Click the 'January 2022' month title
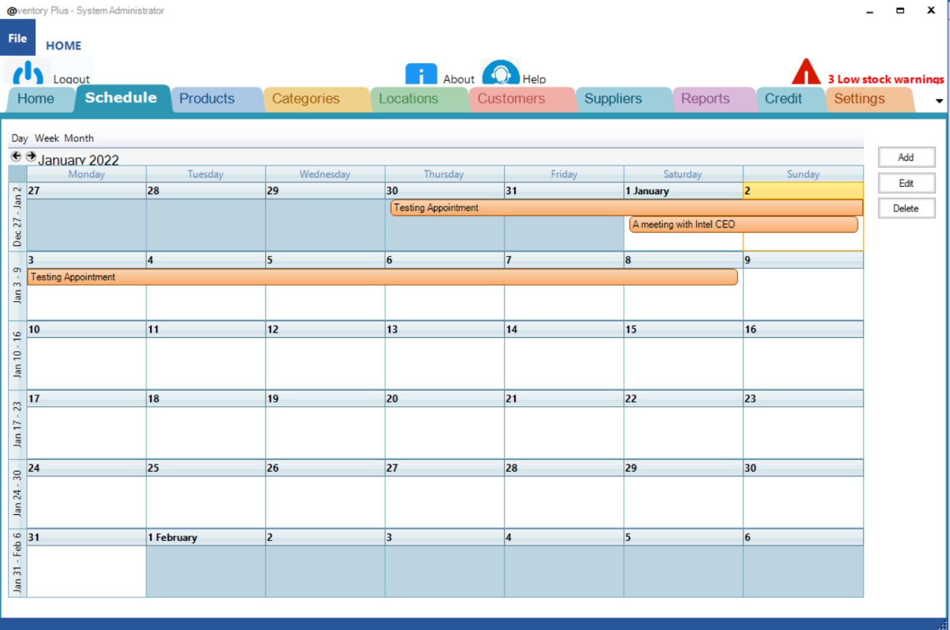950x630 pixels. [78, 160]
